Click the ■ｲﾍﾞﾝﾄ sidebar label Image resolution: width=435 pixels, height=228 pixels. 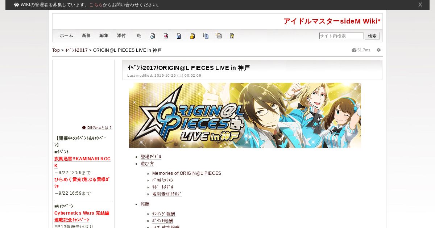tap(62, 152)
